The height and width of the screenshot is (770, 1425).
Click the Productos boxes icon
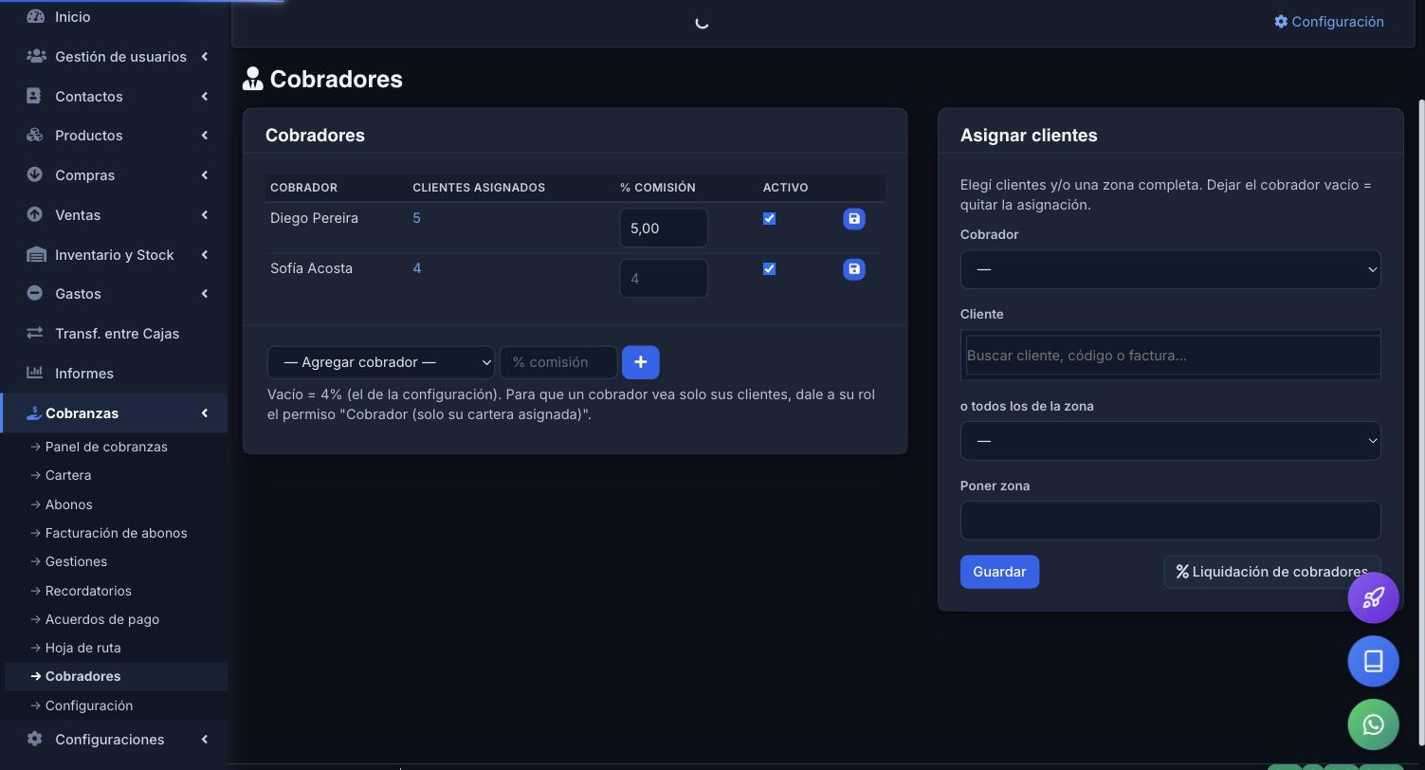pos(35,135)
